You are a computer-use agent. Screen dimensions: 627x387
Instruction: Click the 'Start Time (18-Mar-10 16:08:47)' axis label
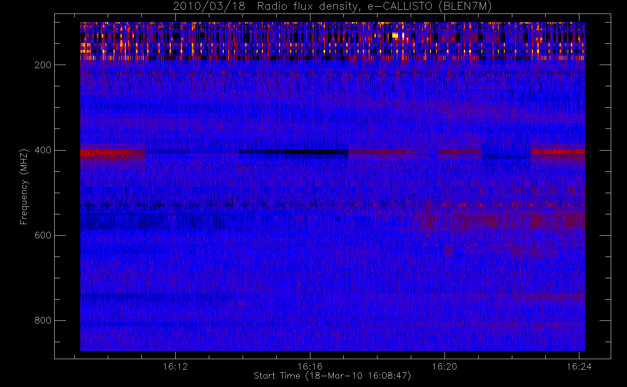coord(332,376)
